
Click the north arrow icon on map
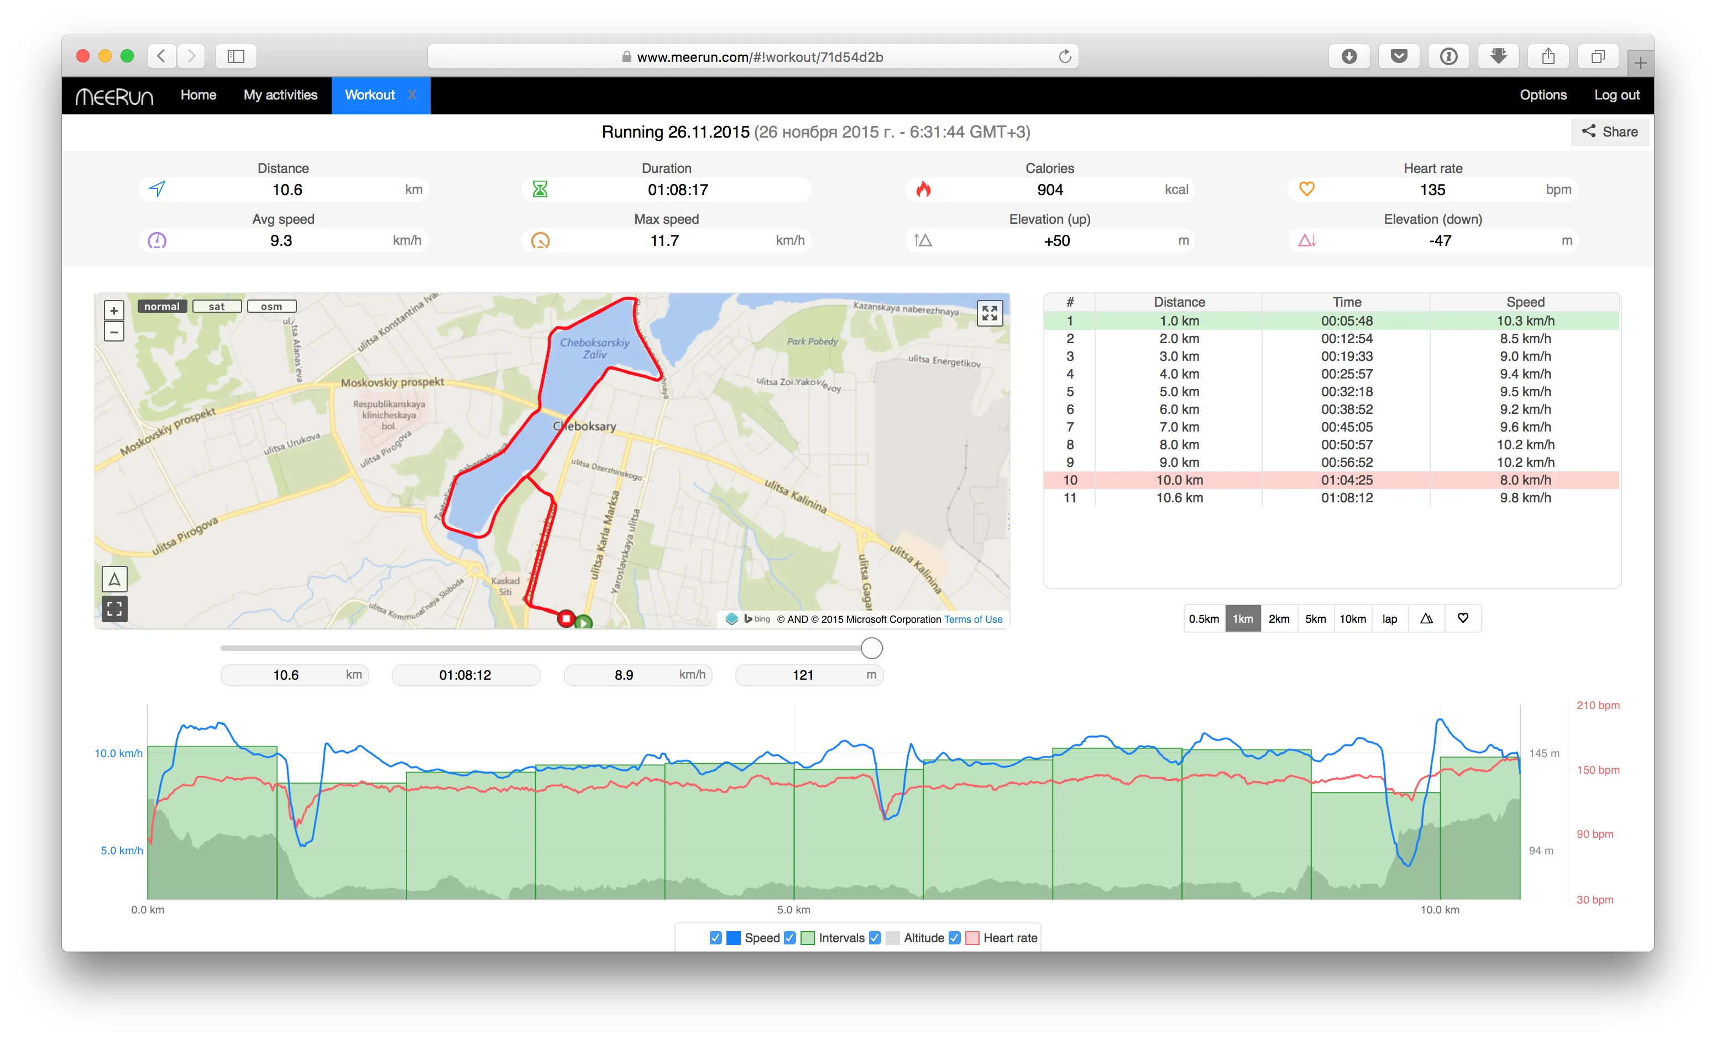coord(114,579)
